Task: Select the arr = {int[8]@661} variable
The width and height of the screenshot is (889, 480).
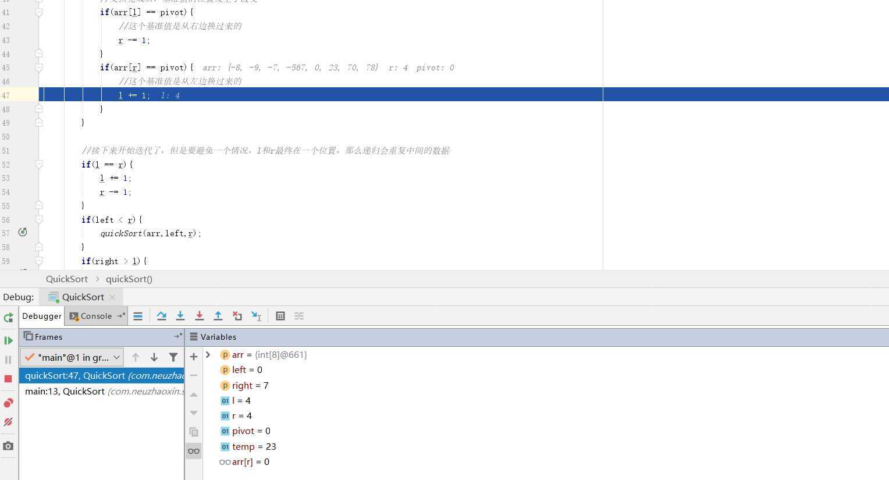Action: pos(264,355)
